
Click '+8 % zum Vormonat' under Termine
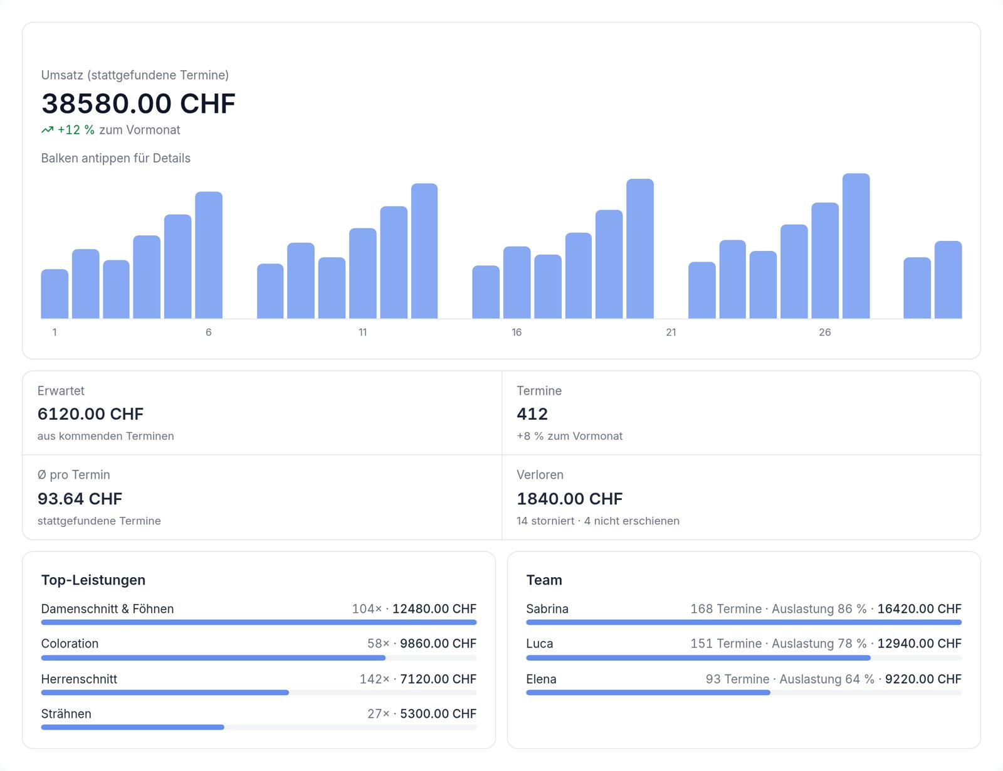click(x=570, y=436)
